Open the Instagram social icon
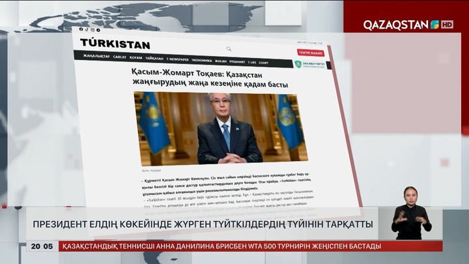The image size is (469, 264). click(92, 29)
